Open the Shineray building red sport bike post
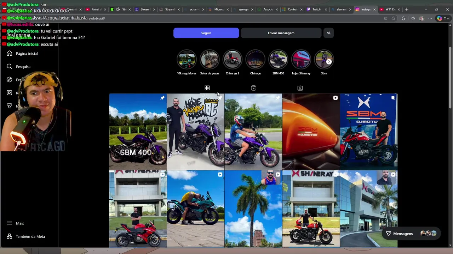Image resolution: width=453 pixels, height=254 pixels. (138, 208)
